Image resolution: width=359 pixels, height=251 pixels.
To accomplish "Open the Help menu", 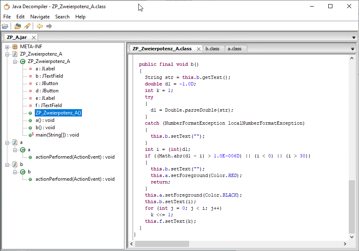I will point(80,17).
